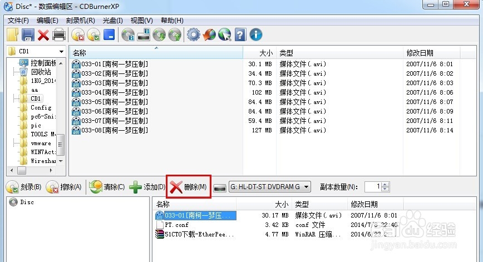Click the 清除(C) clear button
This screenshot has height=262, width=483.
click(x=107, y=187)
